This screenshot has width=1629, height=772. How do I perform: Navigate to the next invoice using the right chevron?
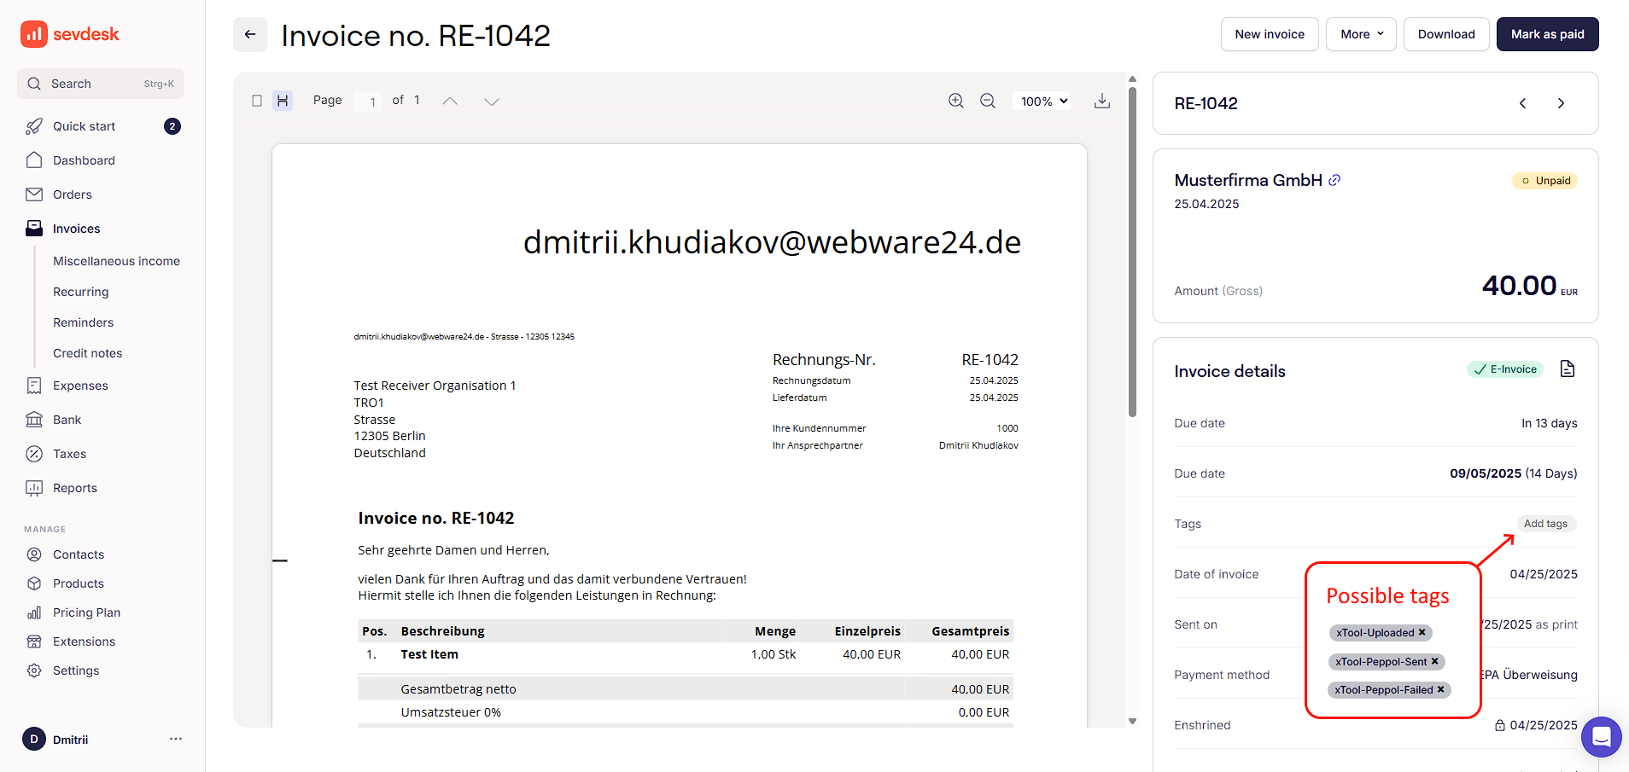(x=1562, y=103)
